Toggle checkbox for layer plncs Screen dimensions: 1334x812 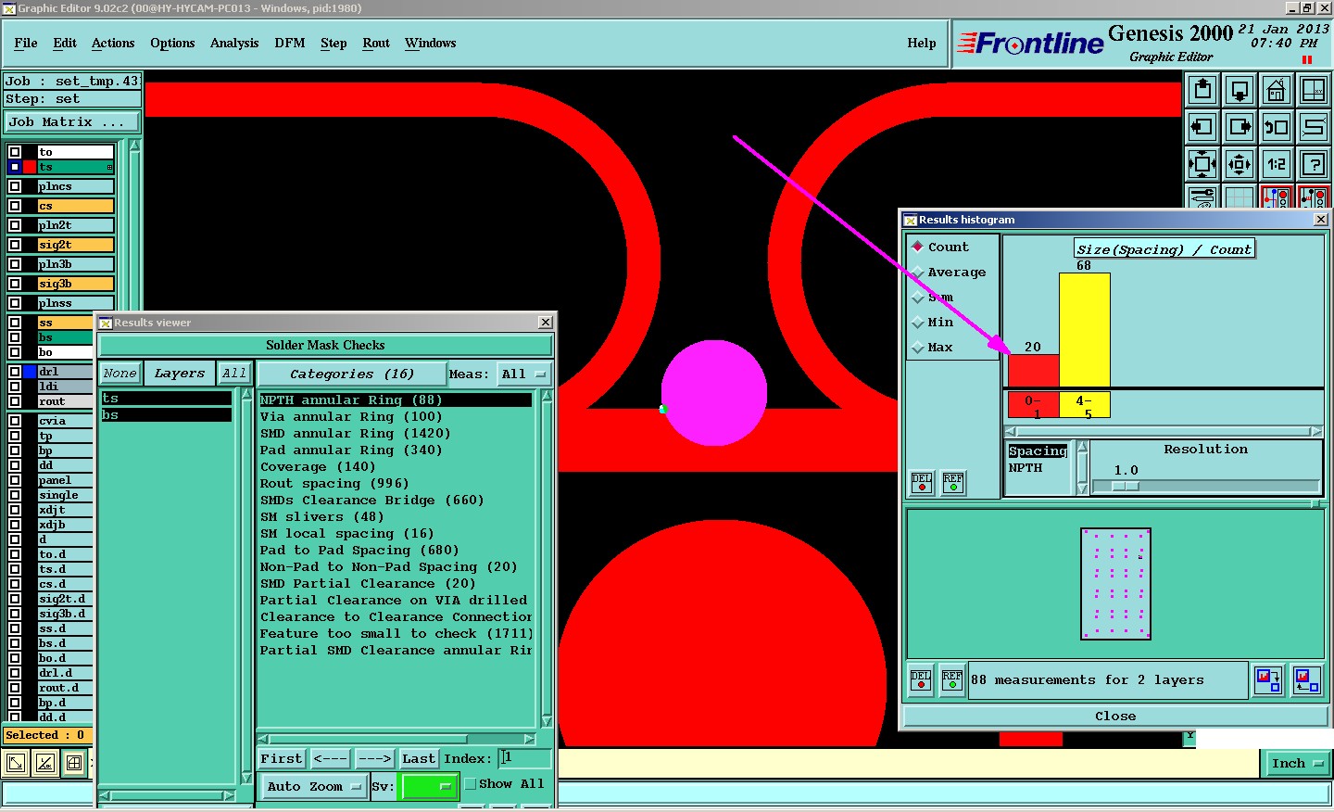click(x=15, y=186)
